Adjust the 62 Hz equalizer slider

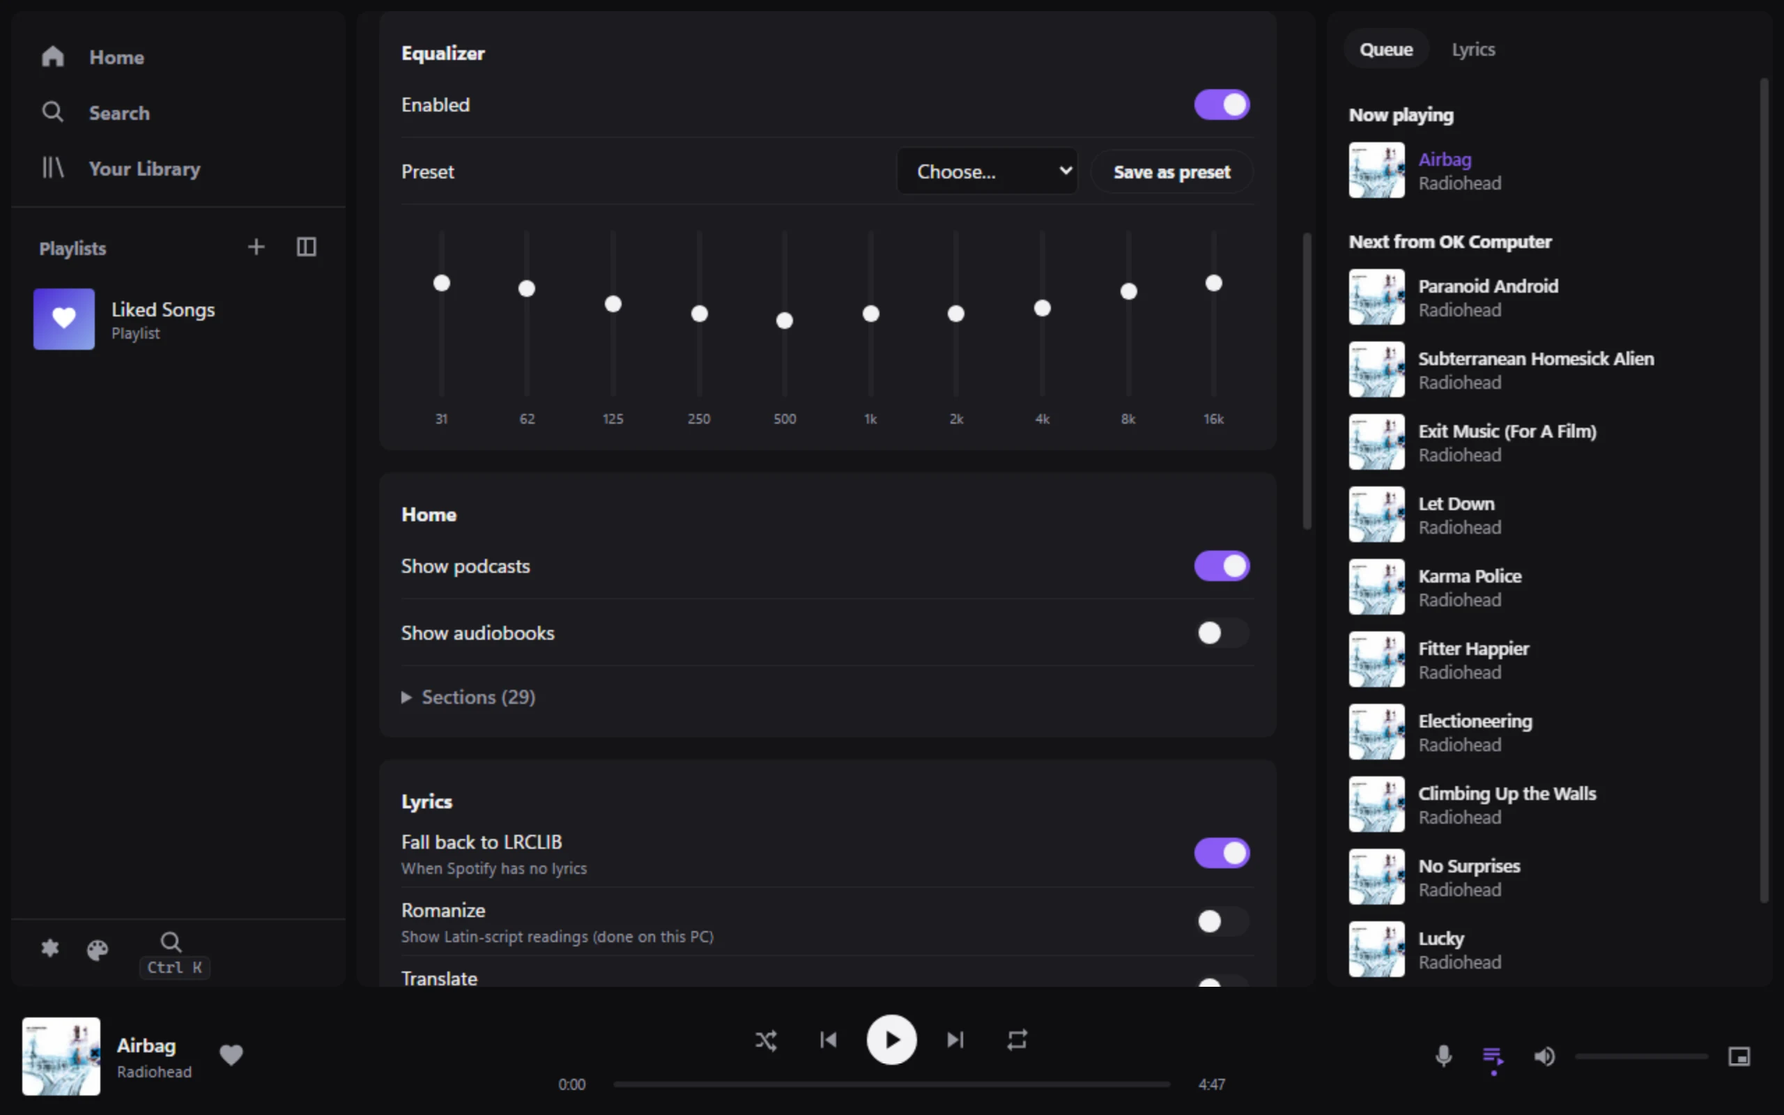point(526,314)
